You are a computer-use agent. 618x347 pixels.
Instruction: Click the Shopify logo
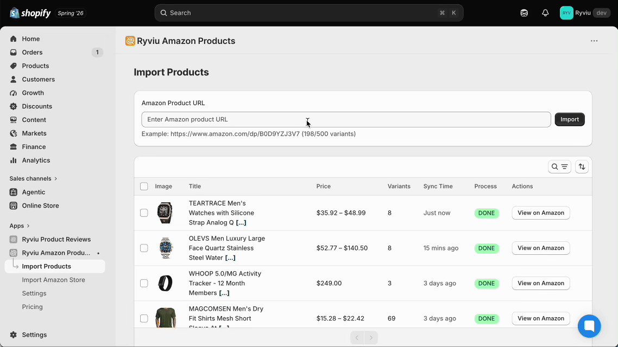click(30, 13)
